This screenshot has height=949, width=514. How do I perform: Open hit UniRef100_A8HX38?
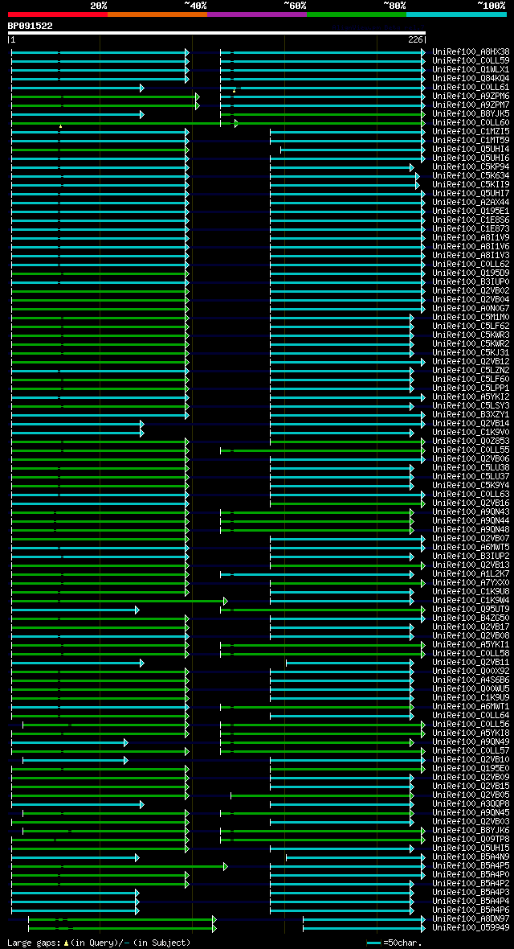[x=471, y=52]
